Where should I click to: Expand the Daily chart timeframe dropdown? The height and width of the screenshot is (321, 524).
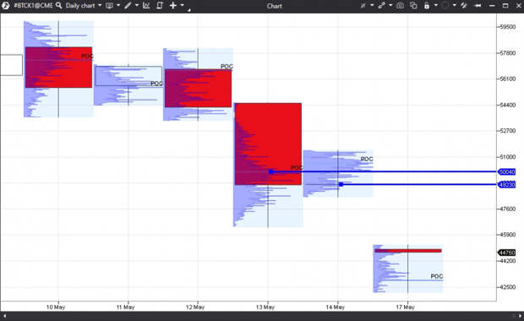(100, 5)
